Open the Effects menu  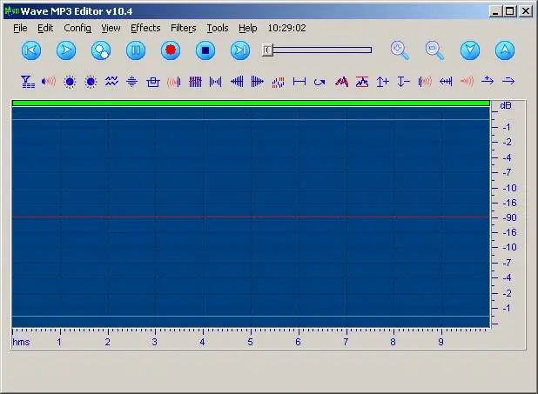pos(145,28)
